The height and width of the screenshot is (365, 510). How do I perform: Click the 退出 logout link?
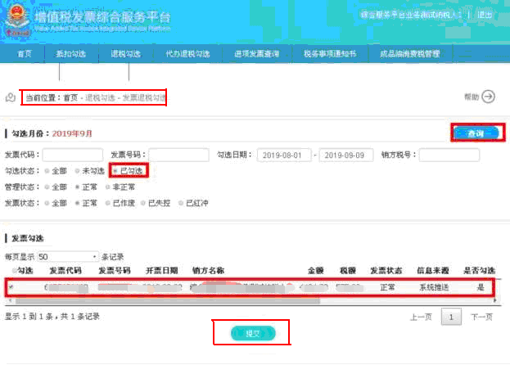click(x=485, y=15)
